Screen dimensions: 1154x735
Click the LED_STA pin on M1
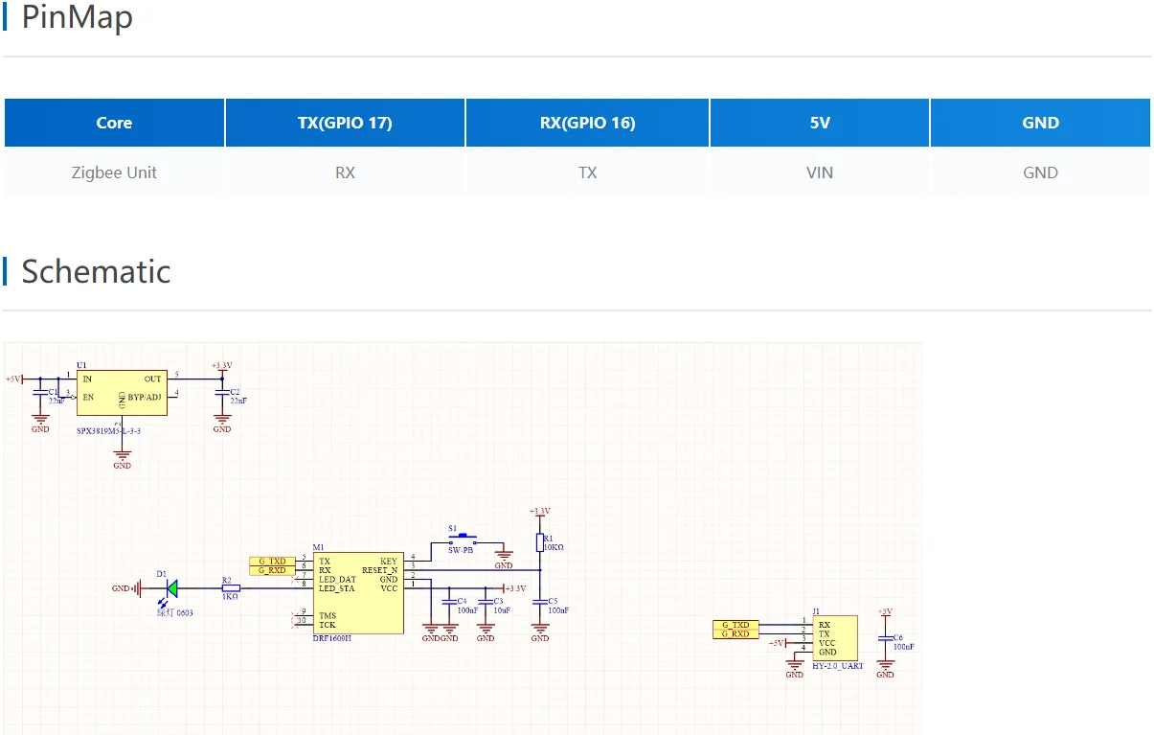(337, 588)
